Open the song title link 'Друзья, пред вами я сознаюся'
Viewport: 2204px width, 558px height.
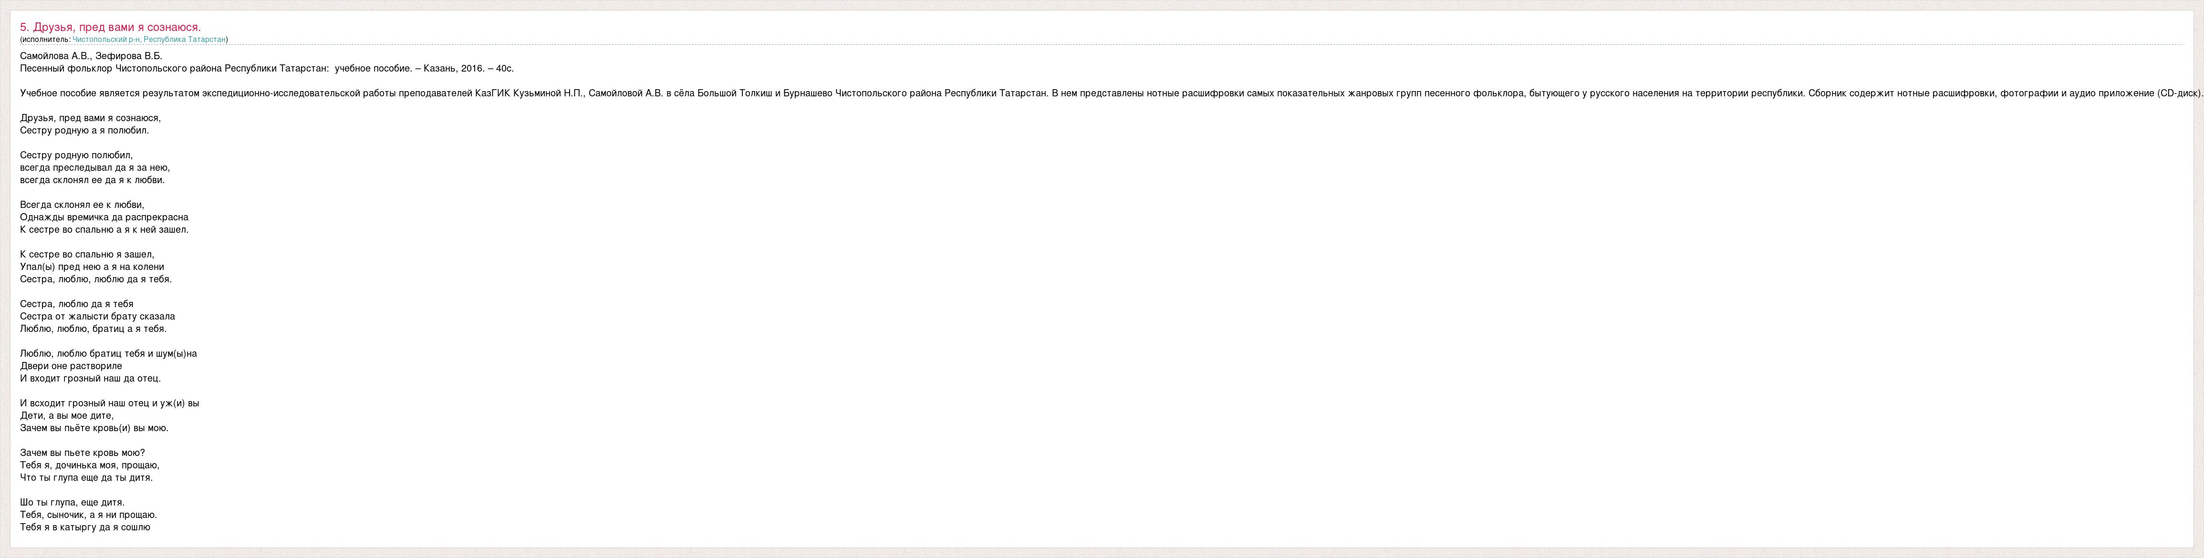pyautogui.click(x=110, y=27)
